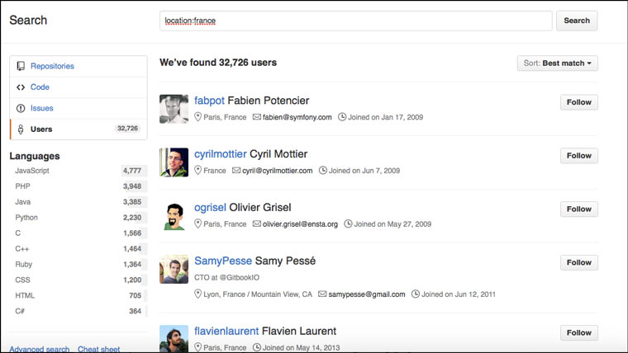Follow user fabpot
Image resolution: width=628 pixels, height=353 pixels.
(578, 102)
